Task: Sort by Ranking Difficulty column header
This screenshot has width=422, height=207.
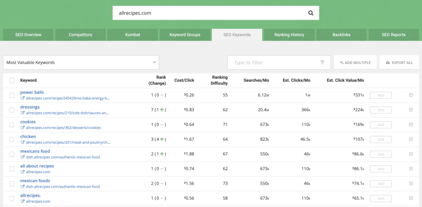Action: click(x=219, y=80)
